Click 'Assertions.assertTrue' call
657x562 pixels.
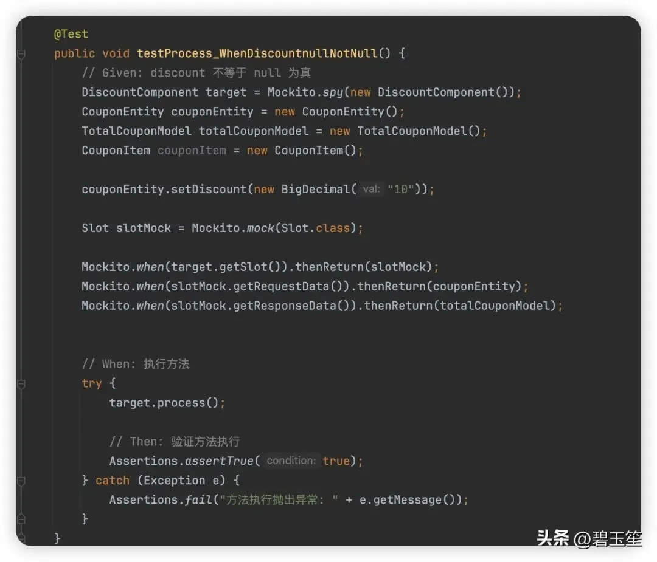(181, 461)
